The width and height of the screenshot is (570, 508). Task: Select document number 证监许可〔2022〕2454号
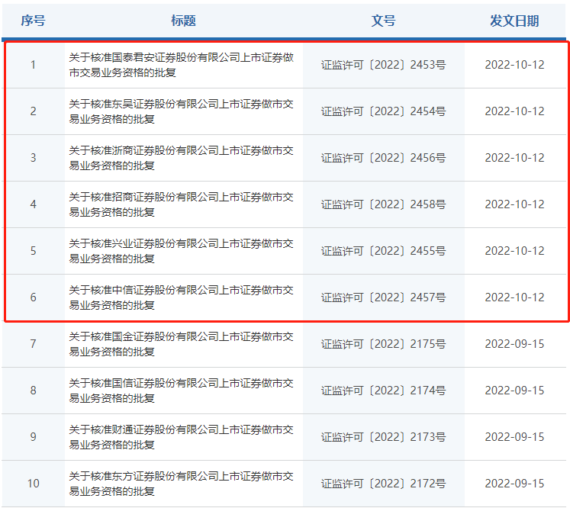coord(384,111)
